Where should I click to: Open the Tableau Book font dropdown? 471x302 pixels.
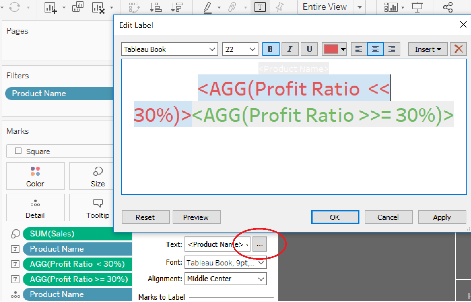pos(170,49)
